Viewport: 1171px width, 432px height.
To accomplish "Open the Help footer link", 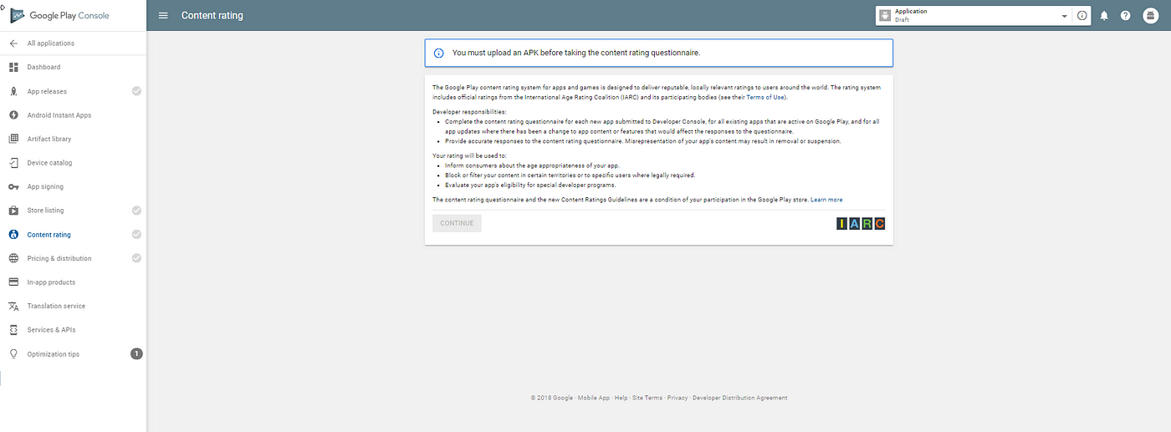I will click(621, 398).
